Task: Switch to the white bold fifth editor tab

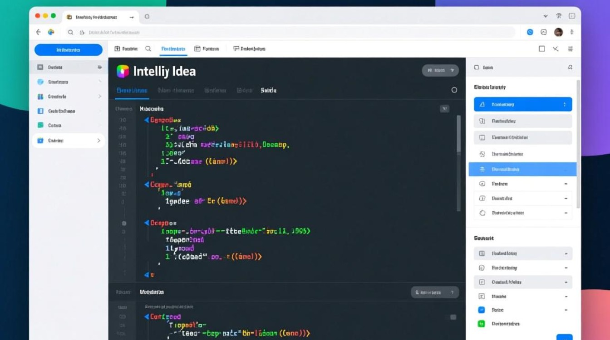Action: pos(269,90)
